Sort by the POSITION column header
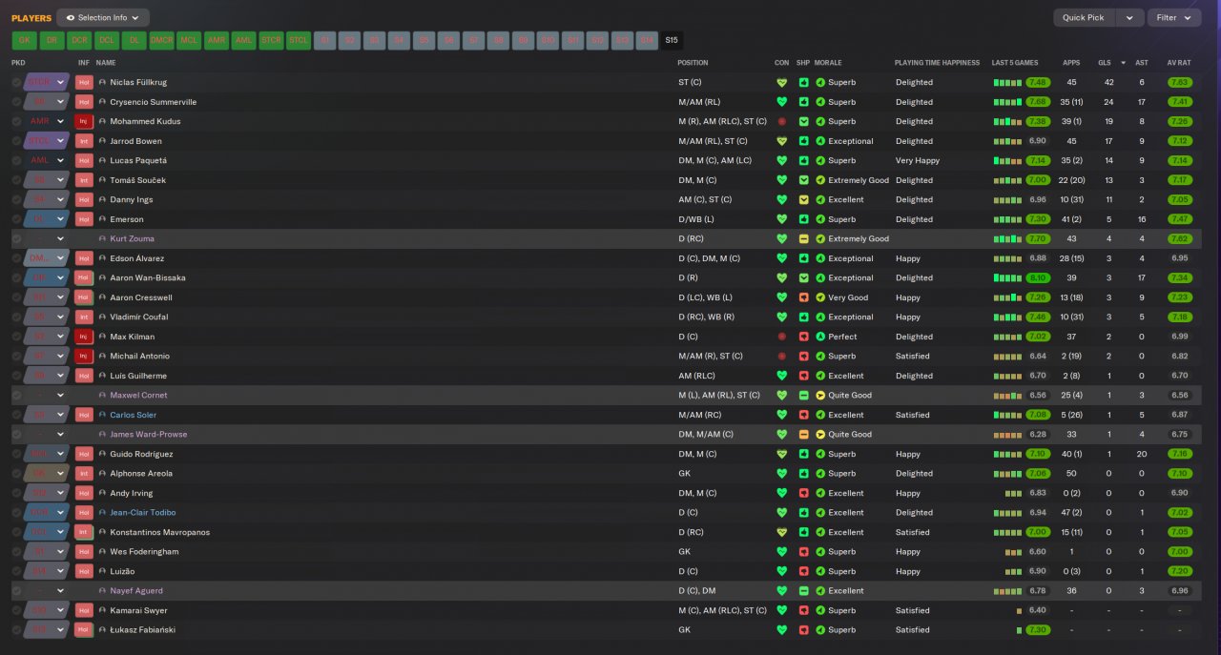The width and height of the screenshot is (1221, 655). (693, 63)
